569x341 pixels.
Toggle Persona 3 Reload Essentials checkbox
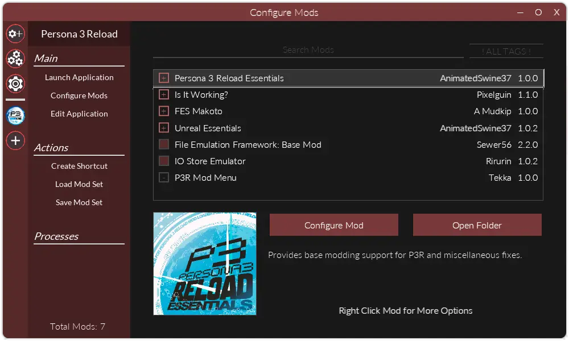(x=164, y=78)
